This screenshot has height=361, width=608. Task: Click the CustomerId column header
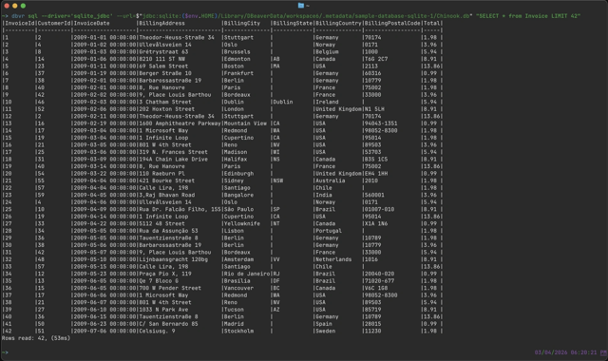tap(54, 23)
